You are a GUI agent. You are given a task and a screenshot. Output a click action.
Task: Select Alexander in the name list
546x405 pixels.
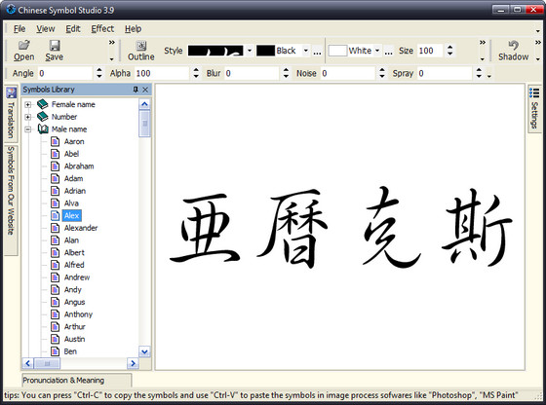click(x=81, y=228)
